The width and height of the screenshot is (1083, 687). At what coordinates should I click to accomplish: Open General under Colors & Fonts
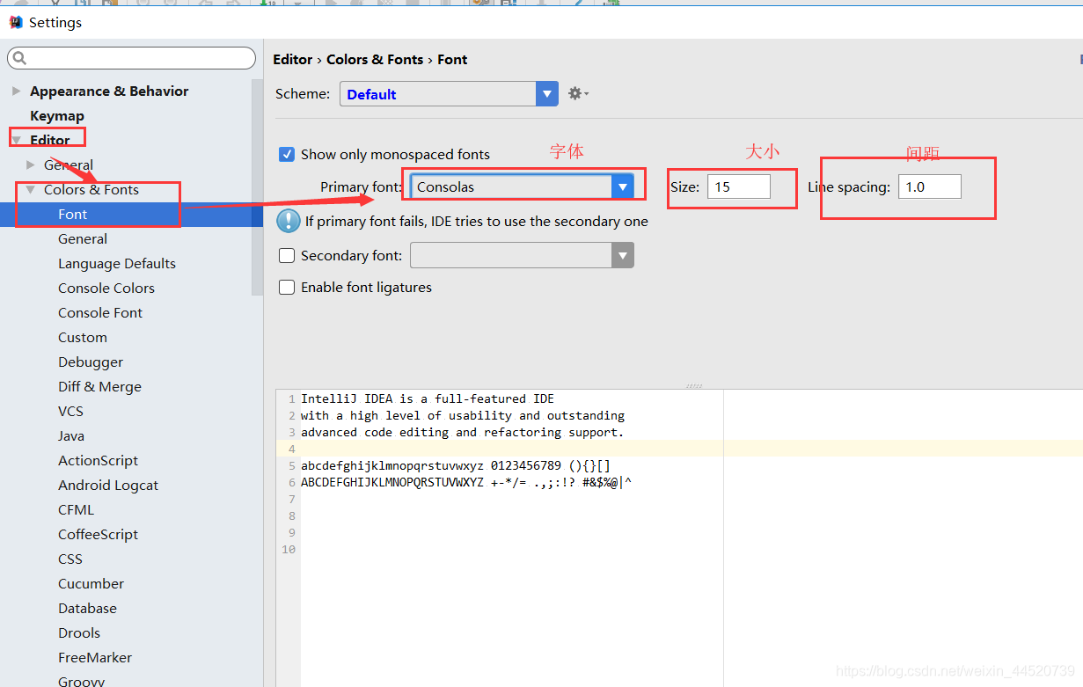pyautogui.click(x=83, y=238)
